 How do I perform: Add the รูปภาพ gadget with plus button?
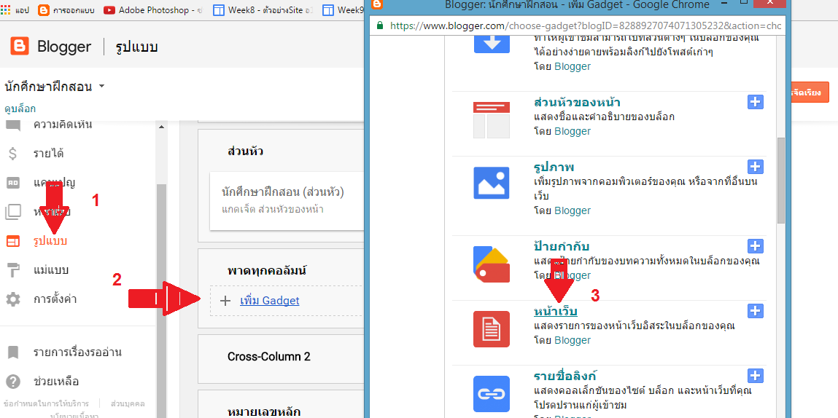coord(755,167)
